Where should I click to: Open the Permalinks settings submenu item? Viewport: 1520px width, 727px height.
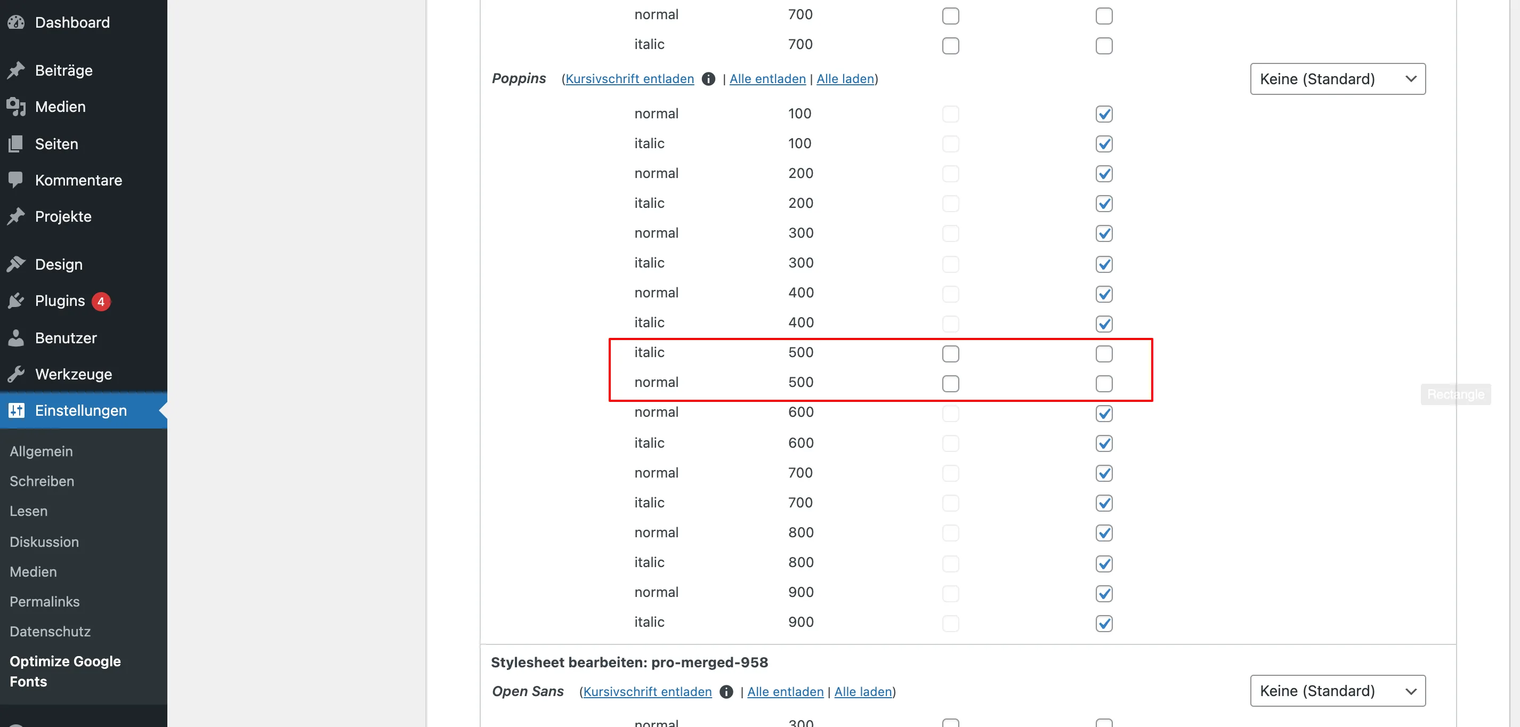[x=44, y=601]
